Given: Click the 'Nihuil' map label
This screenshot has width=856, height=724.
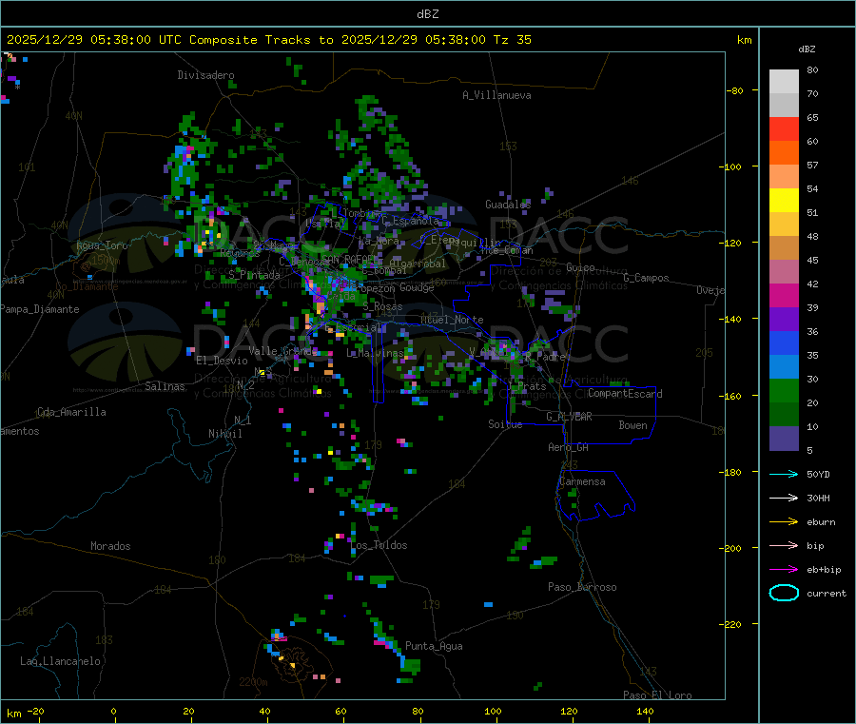Looking at the screenshot, I should [224, 434].
